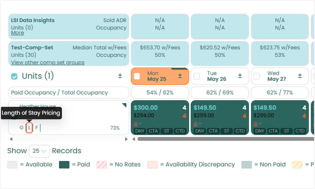Click DNY tag in Wed May 27 cell

(x=260, y=131)
